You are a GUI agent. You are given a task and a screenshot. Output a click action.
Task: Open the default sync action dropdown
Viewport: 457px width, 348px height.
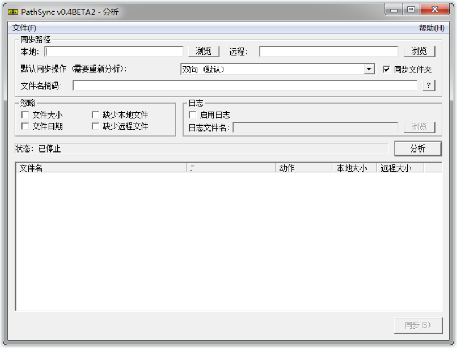(x=369, y=69)
